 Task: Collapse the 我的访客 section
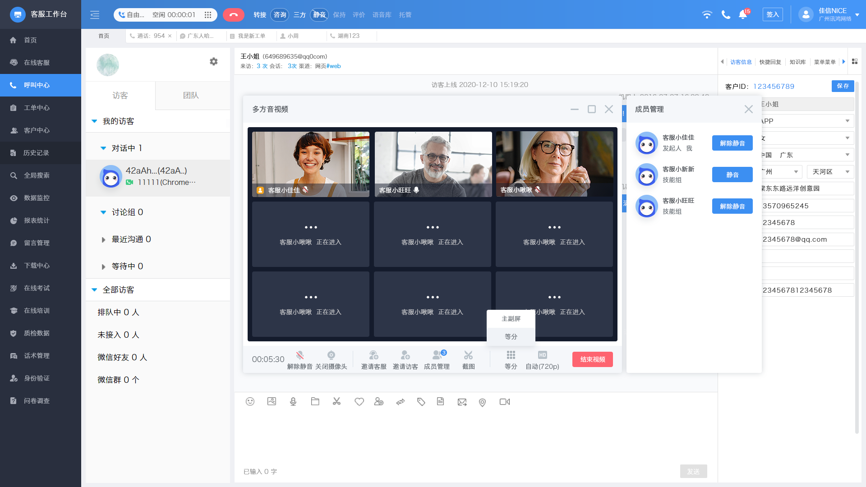[x=94, y=121]
